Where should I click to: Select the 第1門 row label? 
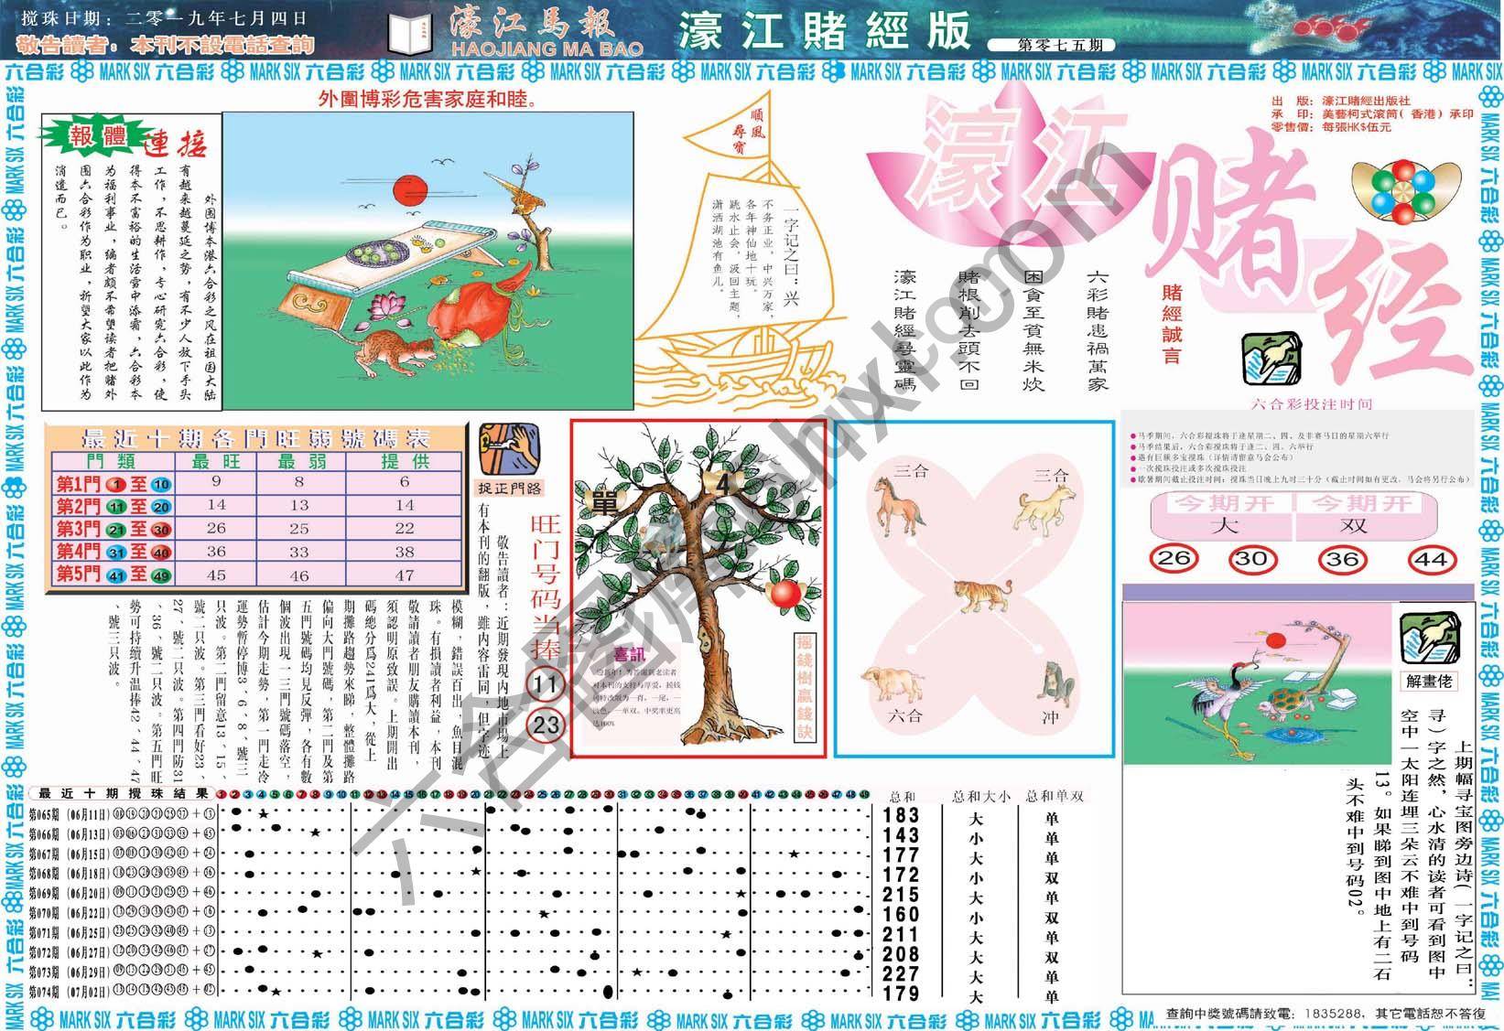coord(114,485)
